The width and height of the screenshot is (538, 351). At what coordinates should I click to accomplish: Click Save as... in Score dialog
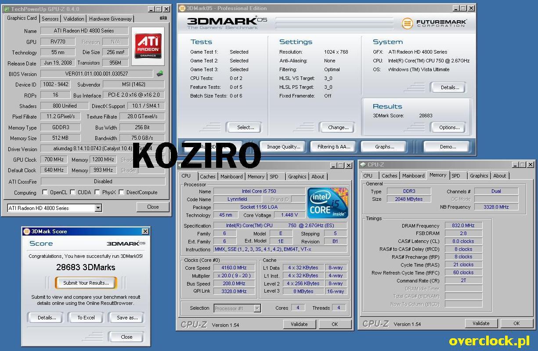(127, 318)
